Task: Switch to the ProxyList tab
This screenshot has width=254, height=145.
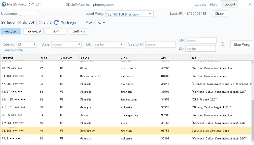Action: click(10, 31)
